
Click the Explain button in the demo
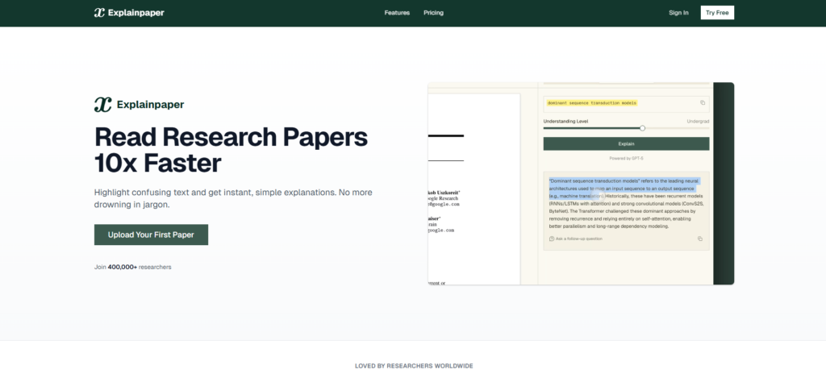coord(626,143)
